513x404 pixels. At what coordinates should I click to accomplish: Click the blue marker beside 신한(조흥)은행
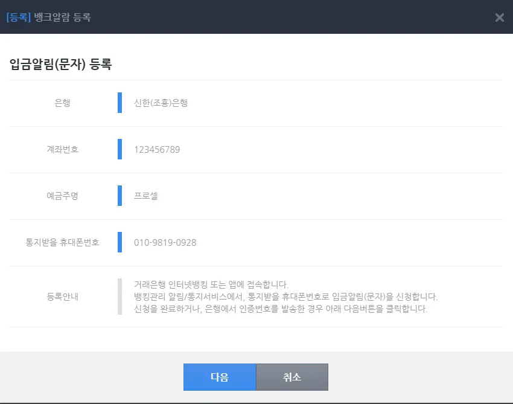point(119,103)
